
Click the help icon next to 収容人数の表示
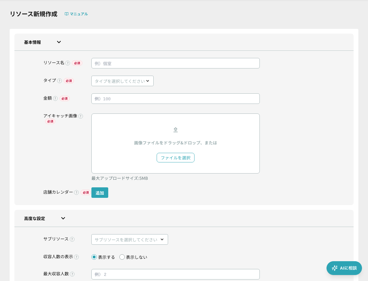[x=76, y=257]
